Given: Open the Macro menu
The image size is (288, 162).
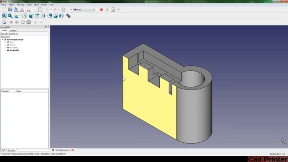Looking at the screenshot, I should 36,4.
